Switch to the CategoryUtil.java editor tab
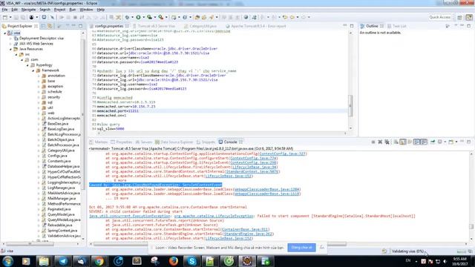The height and width of the screenshot is (267, 475). 200,26
